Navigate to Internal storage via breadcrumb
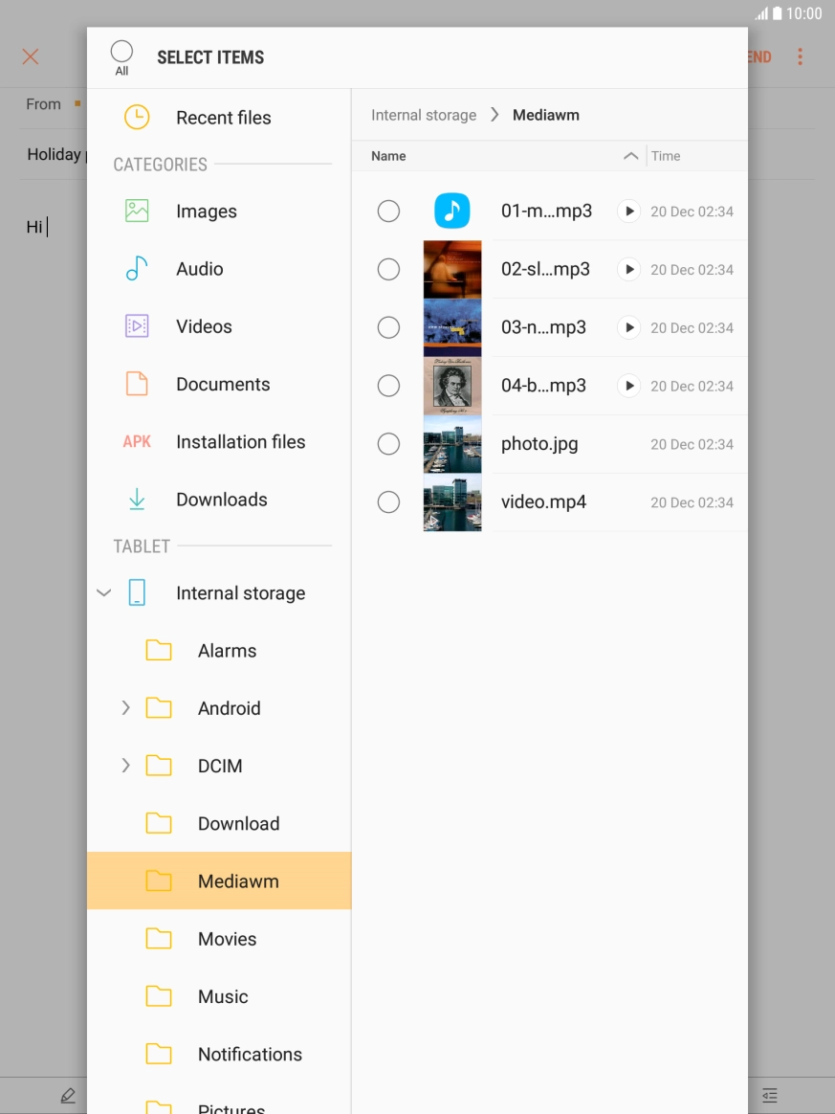The height and width of the screenshot is (1114, 835). pyautogui.click(x=423, y=114)
